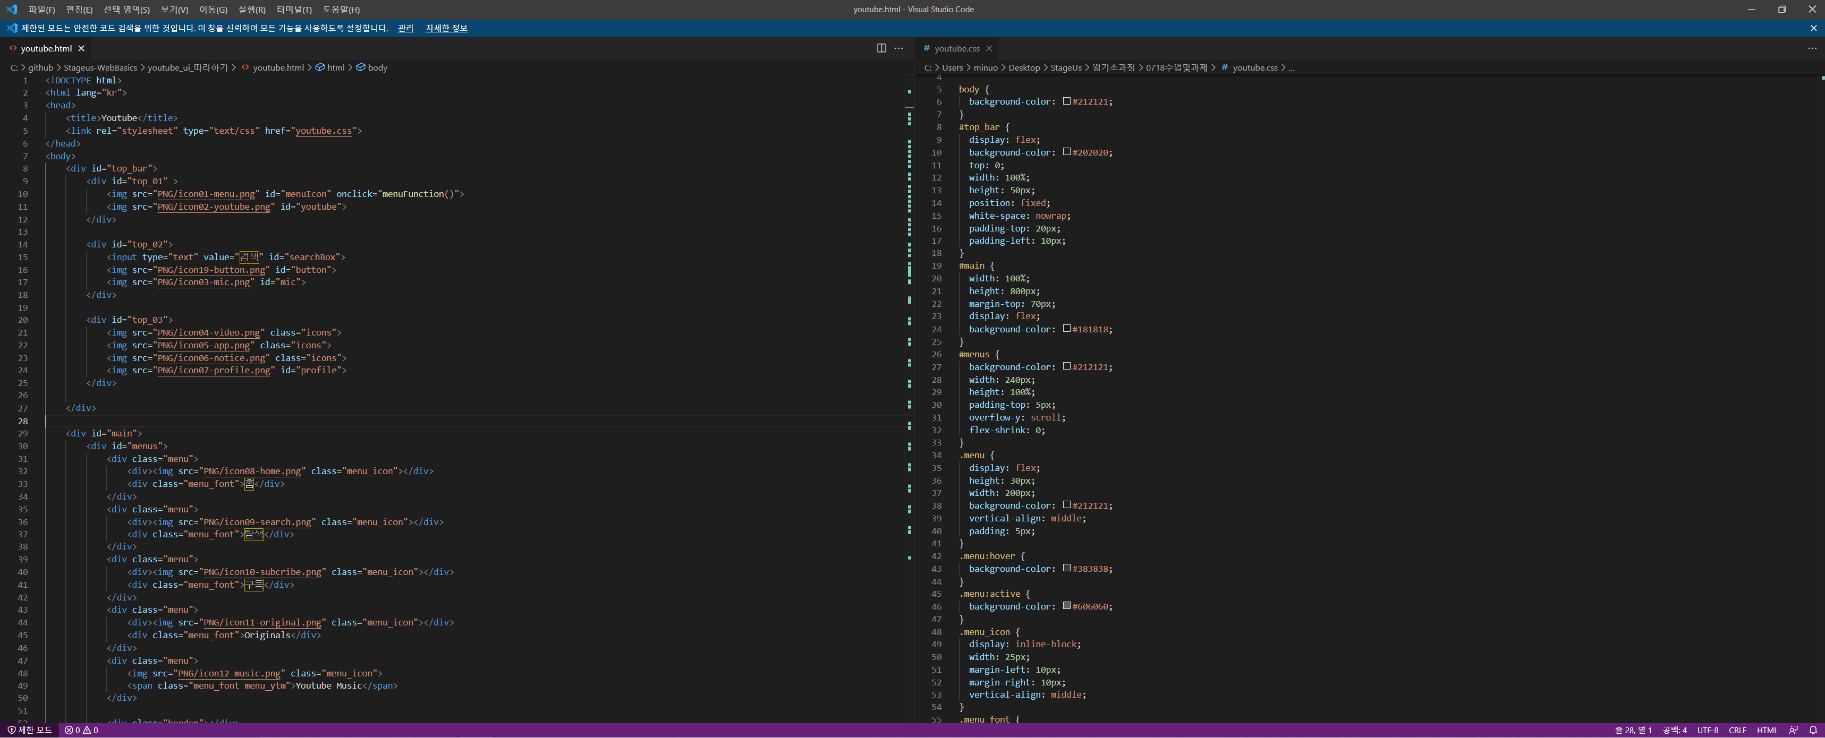Open the CRLF end-of-line selector
This screenshot has height=738, width=1825.
point(1737,730)
